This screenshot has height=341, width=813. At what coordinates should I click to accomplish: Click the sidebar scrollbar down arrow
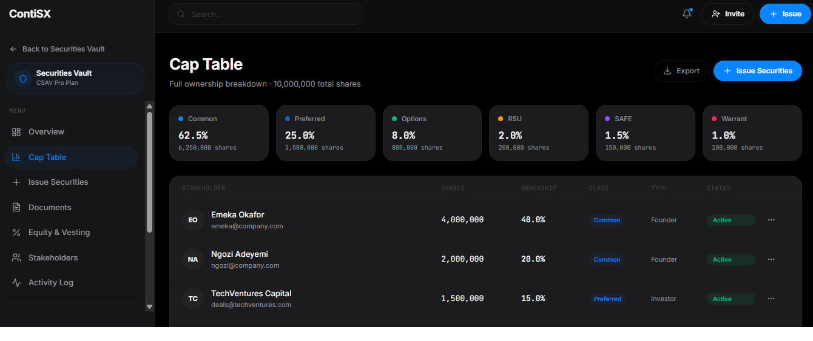click(x=150, y=307)
